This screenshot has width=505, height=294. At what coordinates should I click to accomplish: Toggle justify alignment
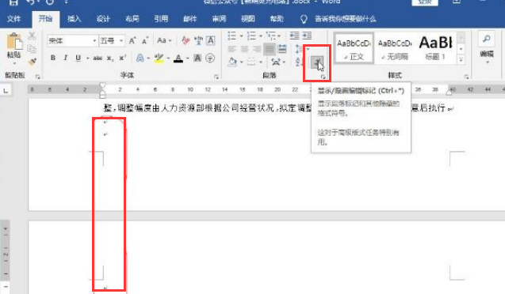[270, 49]
